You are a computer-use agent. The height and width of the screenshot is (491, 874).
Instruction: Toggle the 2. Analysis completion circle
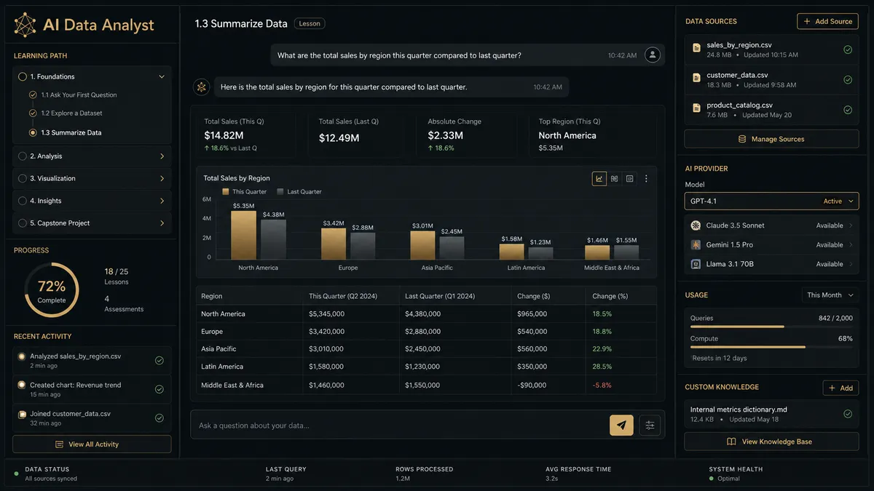23,156
